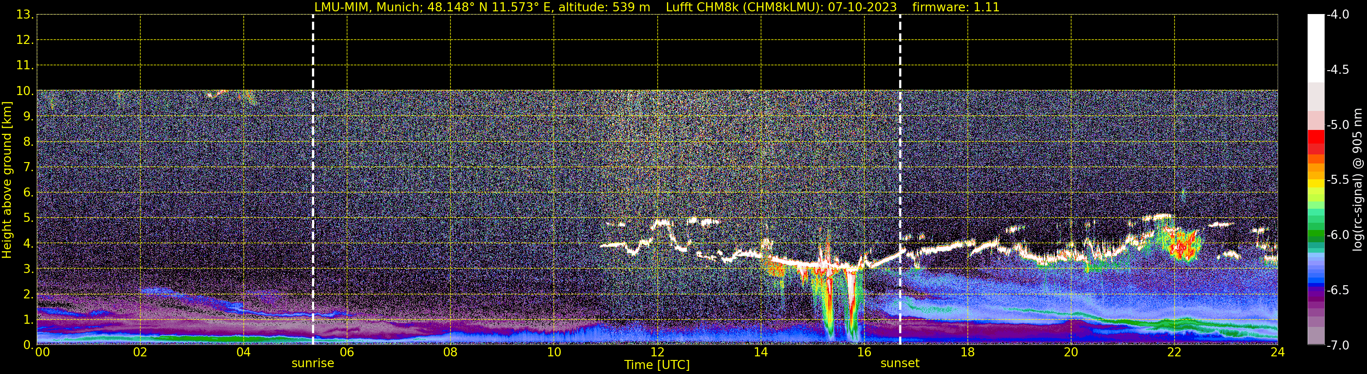Image resolution: width=1367 pixels, height=374 pixels.
Task: Click the 'log(rc-signal) @ 905 nm' colorbar label
Action: click(x=1357, y=180)
